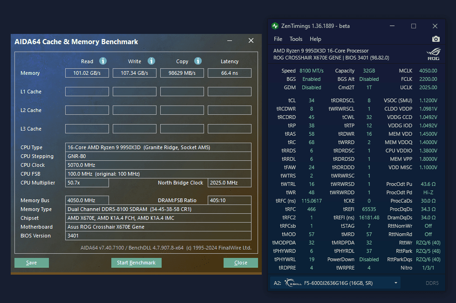The height and width of the screenshot is (303, 456).
Task: Click the Copy info icon in AIDA64
Action: (198, 61)
